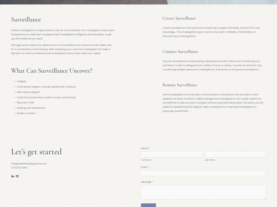This screenshot has height=207, width=277.
Task: Click the Subject Location list item
Action: [x=26, y=113]
